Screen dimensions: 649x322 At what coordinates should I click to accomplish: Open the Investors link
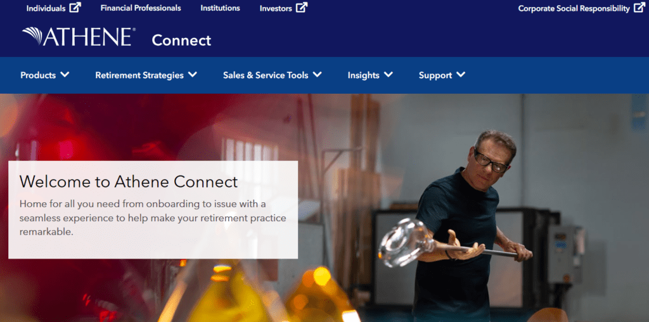(276, 8)
